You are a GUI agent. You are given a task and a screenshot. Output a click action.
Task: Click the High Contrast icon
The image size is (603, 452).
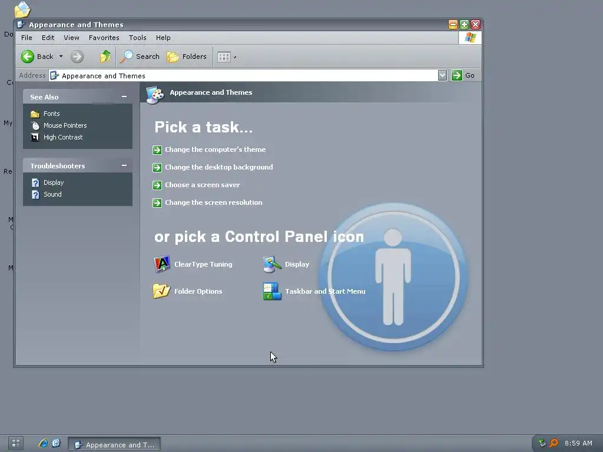(x=35, y=137)
